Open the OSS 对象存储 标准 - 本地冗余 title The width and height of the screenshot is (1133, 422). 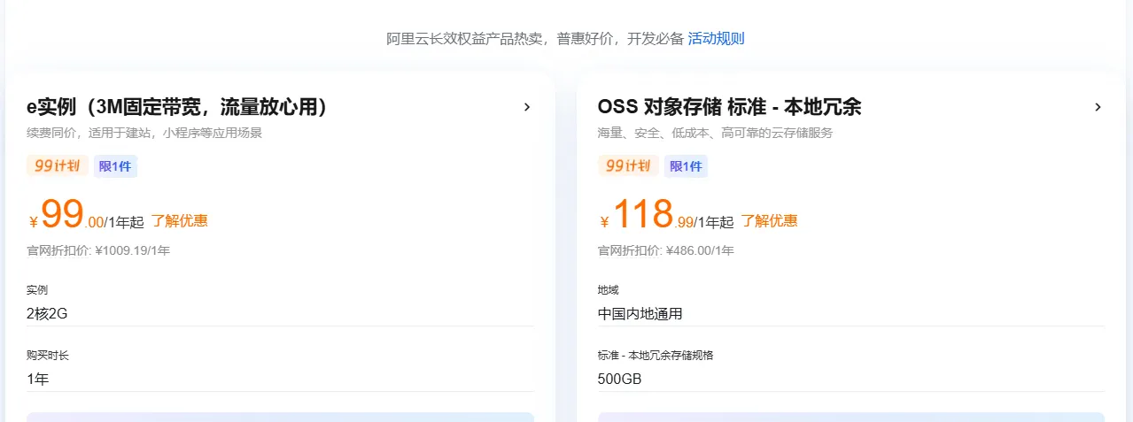(x=729, y=107)
